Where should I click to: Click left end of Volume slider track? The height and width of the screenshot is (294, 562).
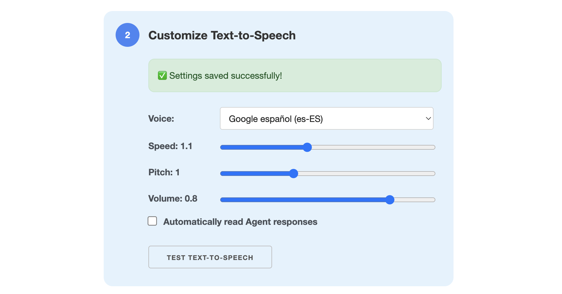coord(223,200)
